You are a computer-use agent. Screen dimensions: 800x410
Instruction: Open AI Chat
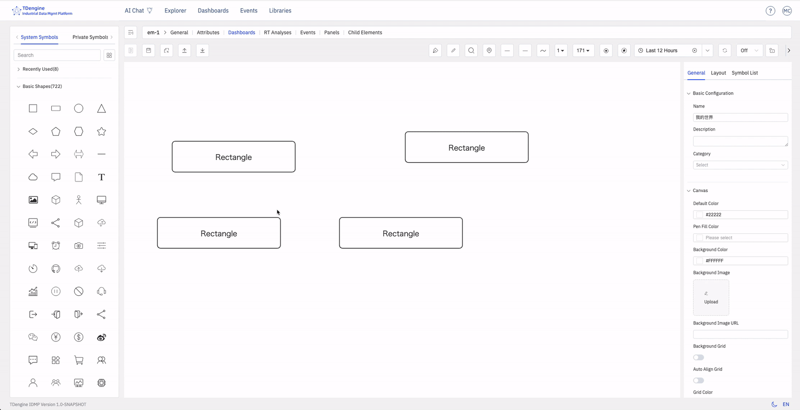139,11
